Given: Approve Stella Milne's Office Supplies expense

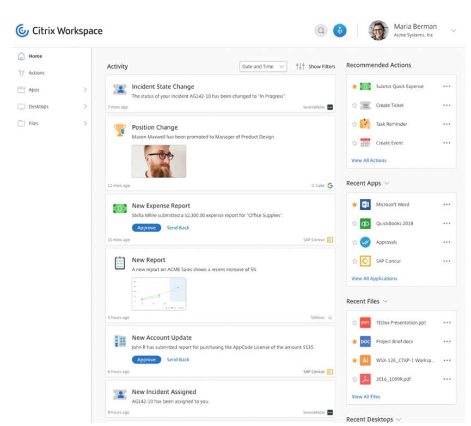Looking at the screenshot, I should coord(146,228).
